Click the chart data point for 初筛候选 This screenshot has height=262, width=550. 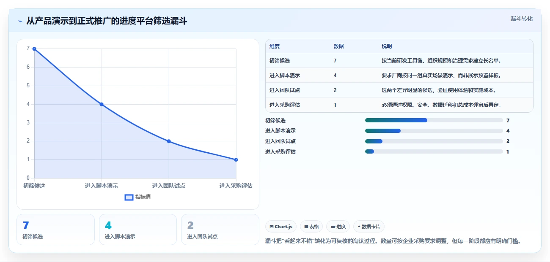pos(34,49)
